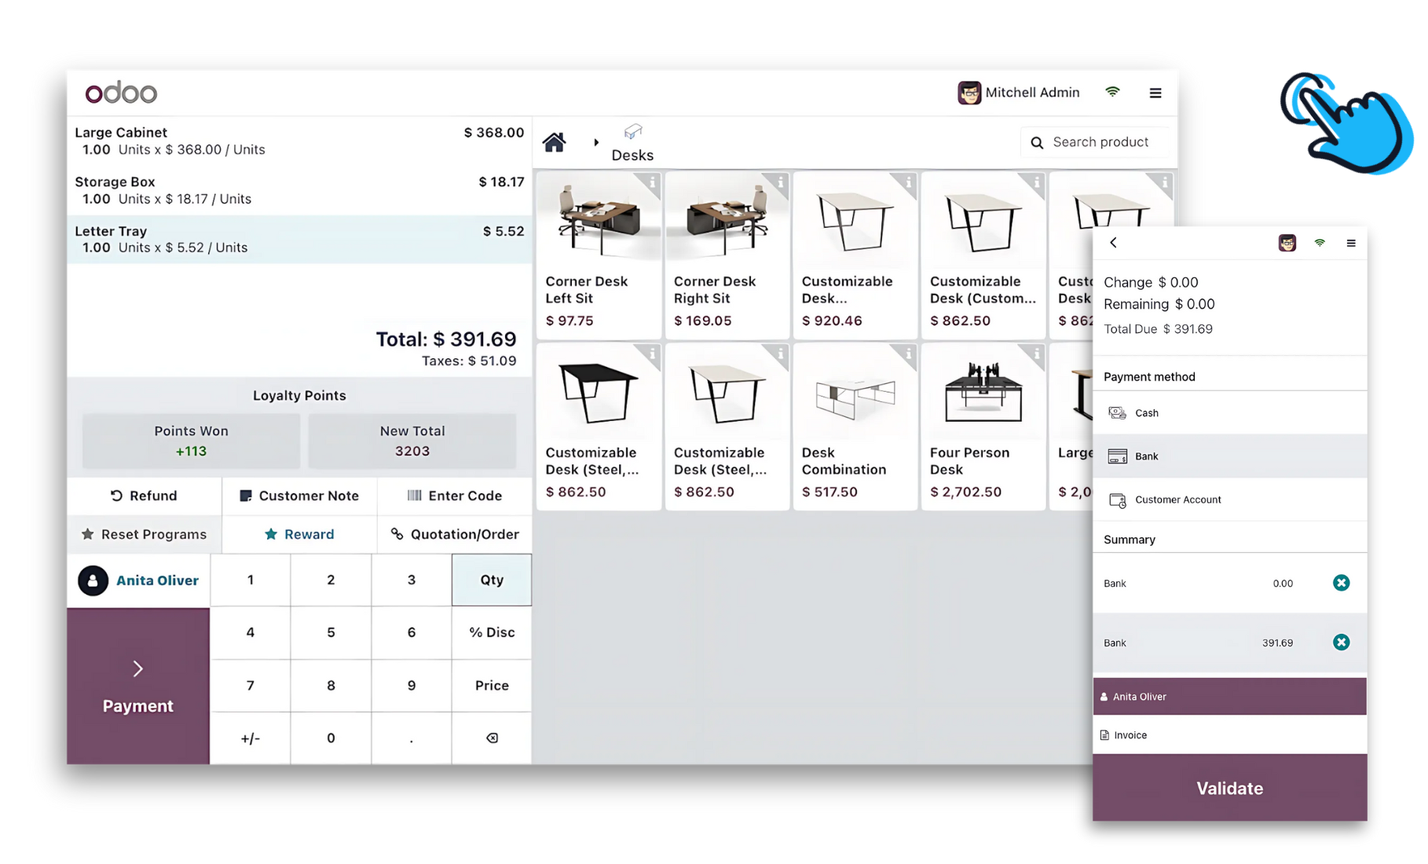Remove the Bank 391.69 payment line

tap(1341, 643)
